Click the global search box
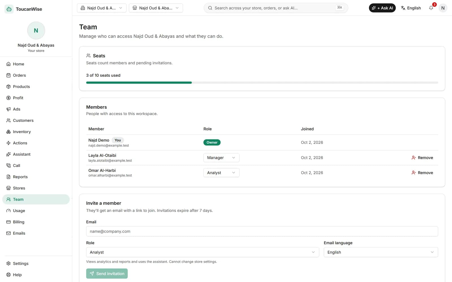This screenshot has width=452, height=282. 276,8
